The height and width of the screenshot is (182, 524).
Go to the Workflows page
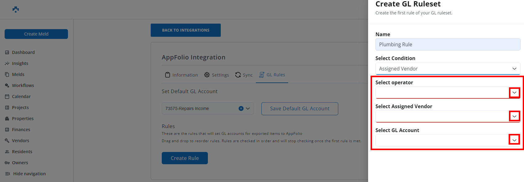[23, 85]
